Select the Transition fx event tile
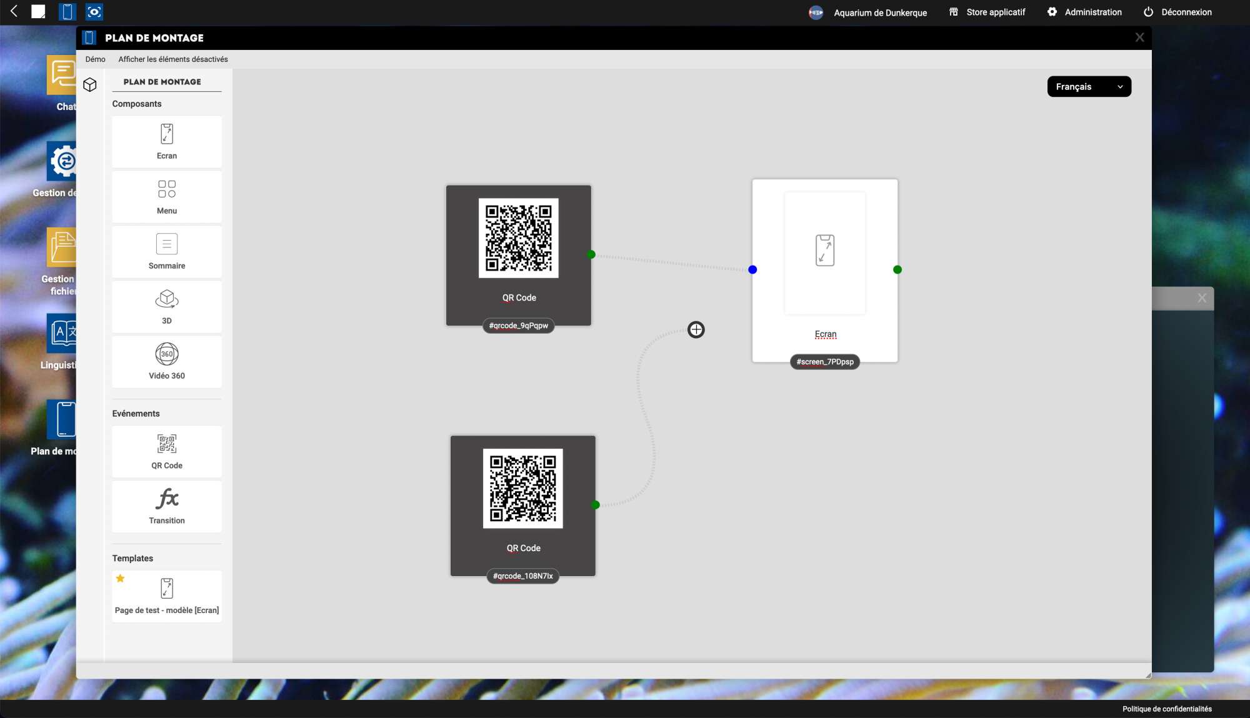1250x718 pixels. click(x=166, y=506)
